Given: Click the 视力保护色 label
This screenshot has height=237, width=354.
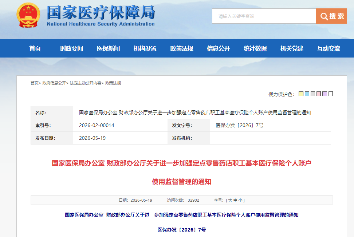Looking at the screenshot, I should (281, 94).
